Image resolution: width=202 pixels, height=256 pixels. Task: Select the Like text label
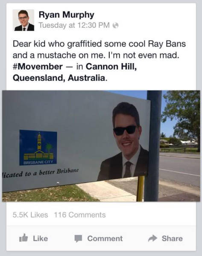tap(41, 239)
